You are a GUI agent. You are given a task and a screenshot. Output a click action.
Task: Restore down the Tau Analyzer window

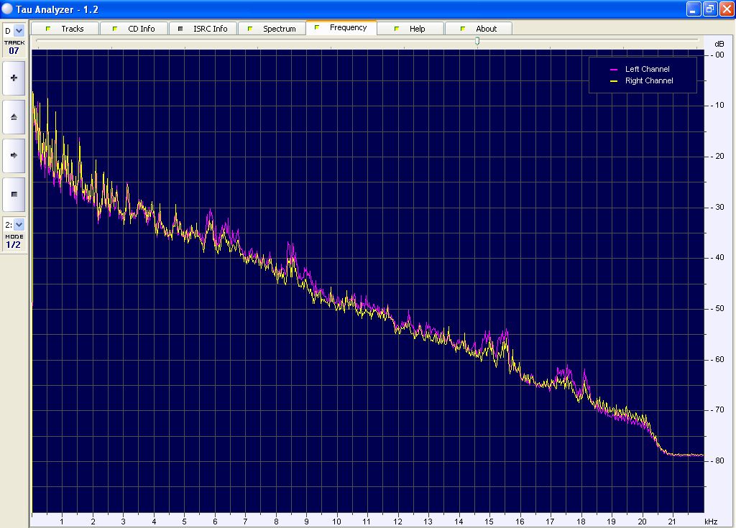pyautogui.click(x=709, y=9)
